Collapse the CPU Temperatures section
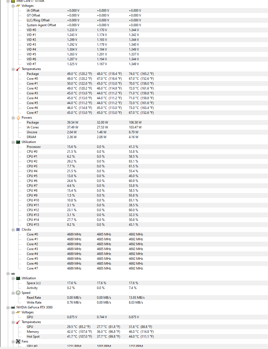Image resolution: width=268 pixels, height=349 pixels. point(13,69)
